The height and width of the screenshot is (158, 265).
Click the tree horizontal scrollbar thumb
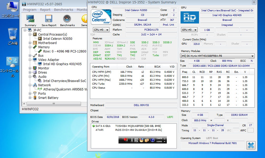(54, 104)
